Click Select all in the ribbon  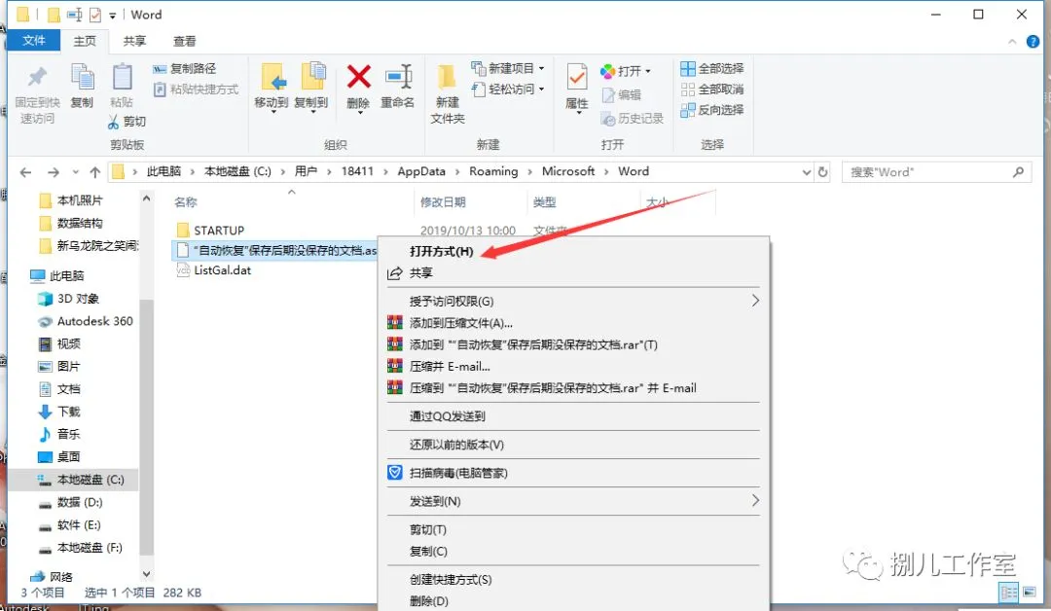[x=711, y=68]
